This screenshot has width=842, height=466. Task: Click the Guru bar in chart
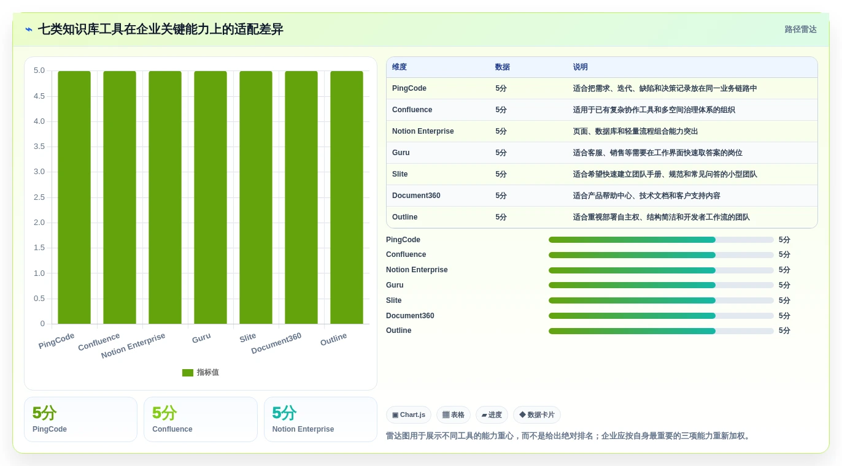[210, 197]
